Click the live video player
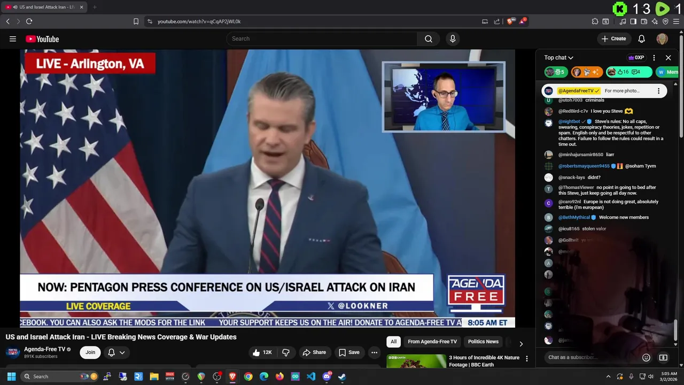This screenshot has width=684, height=385. click(x=267, y=188)
